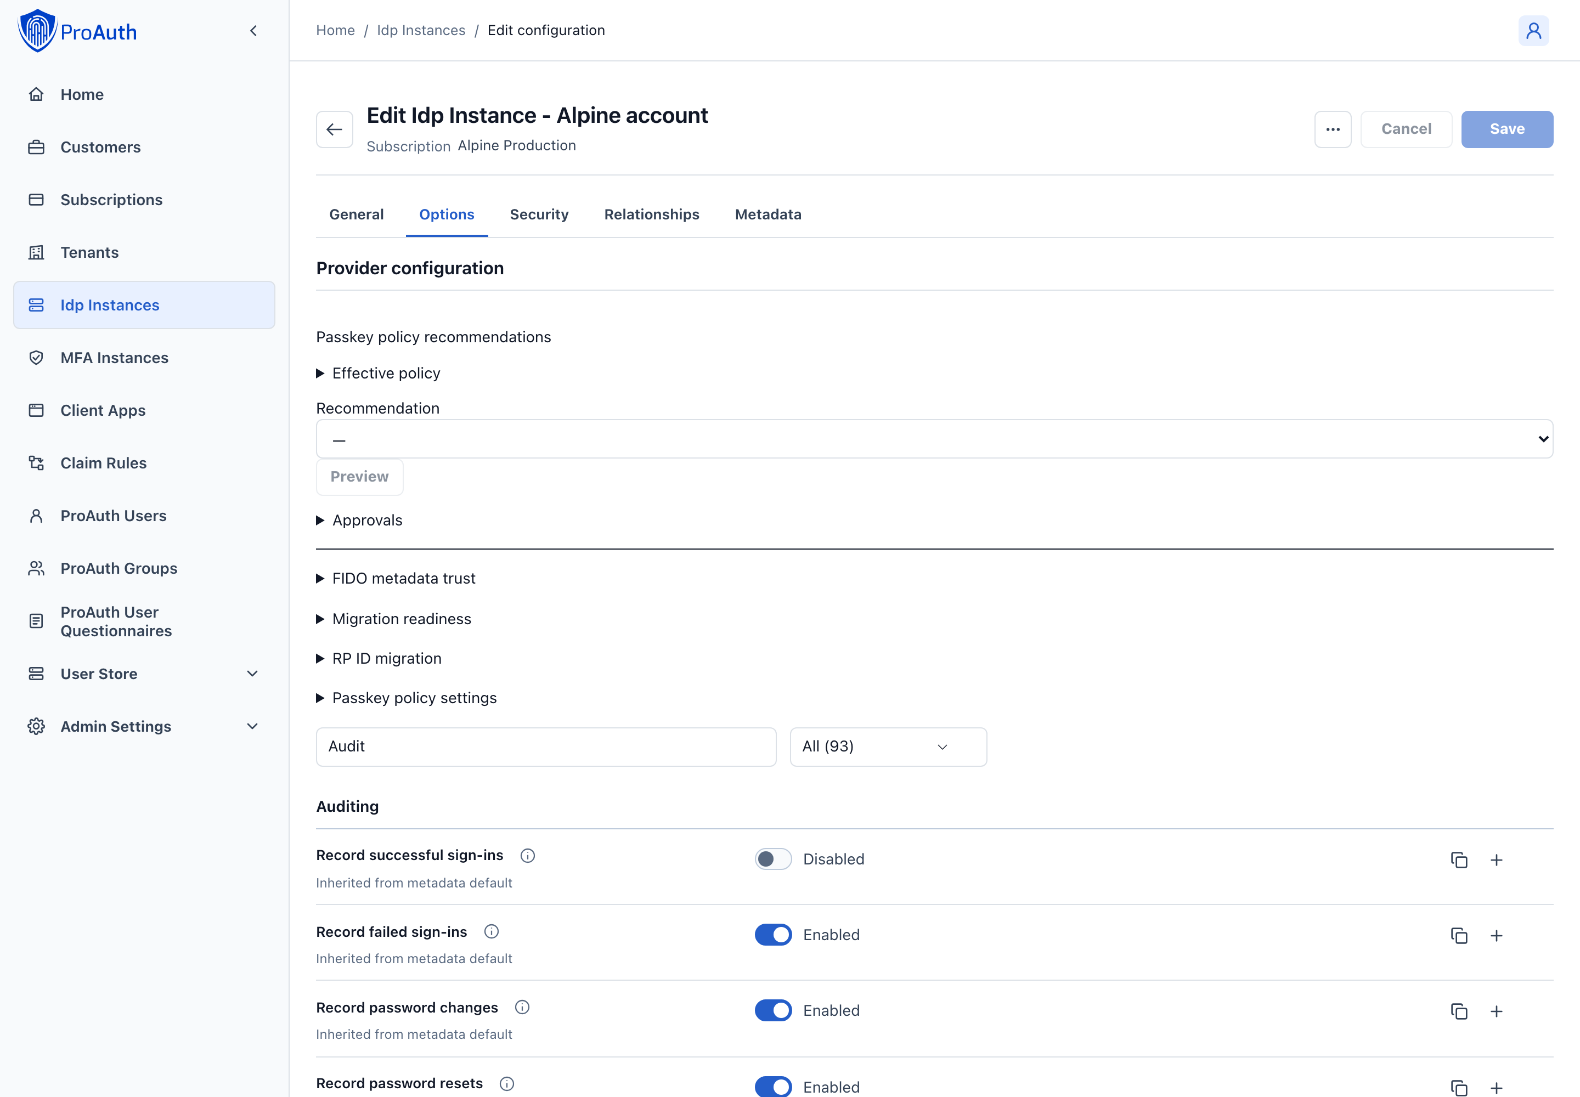Click the Preview button
This screenshot has height=1097, width=1580.
(x=359, y=477)
